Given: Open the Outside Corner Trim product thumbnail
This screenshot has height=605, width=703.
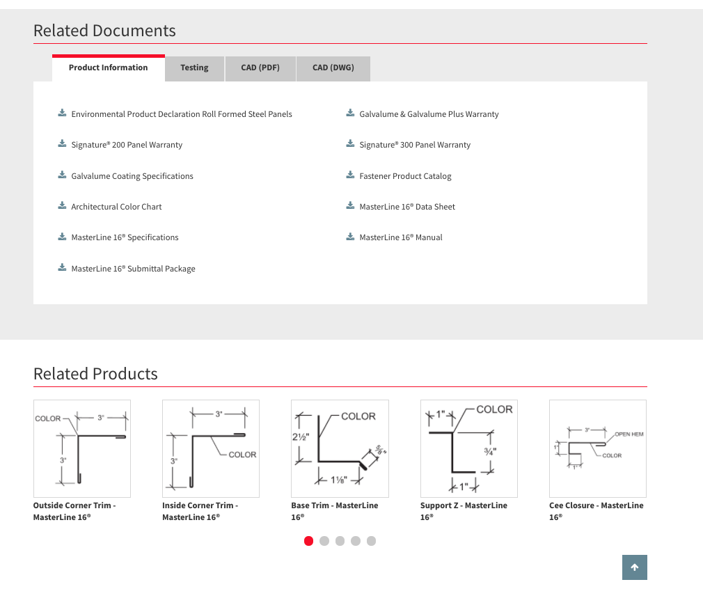Looking at the screenshot, I should [82, 448].
